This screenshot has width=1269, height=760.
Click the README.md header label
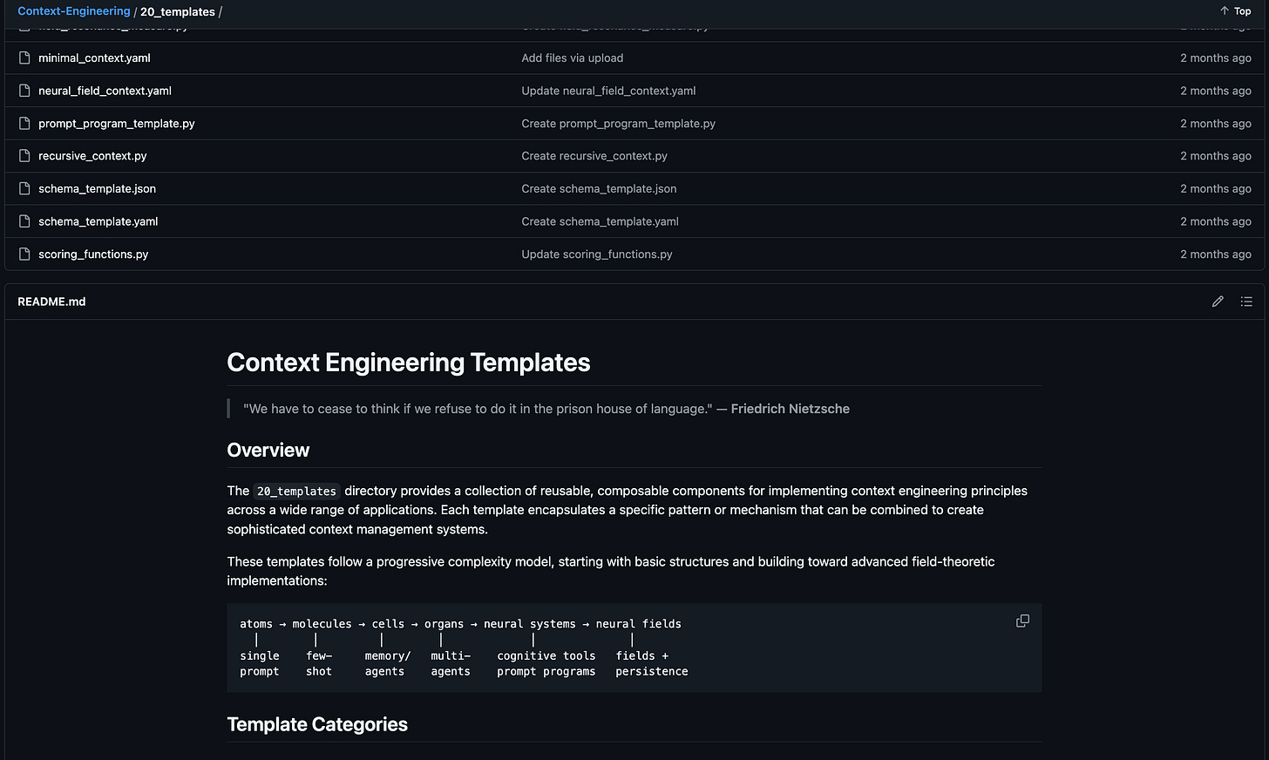point(51,302)
